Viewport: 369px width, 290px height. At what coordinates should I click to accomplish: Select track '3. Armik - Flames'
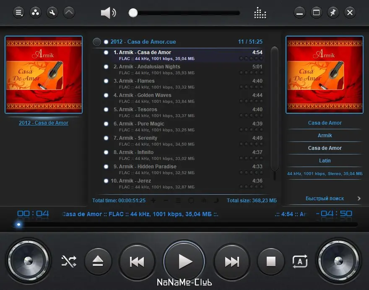coord(184,84)
